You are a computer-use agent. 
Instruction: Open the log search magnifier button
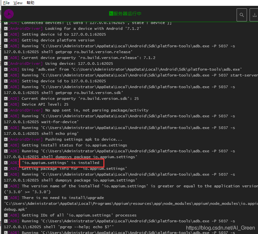[x=241, y=15]
